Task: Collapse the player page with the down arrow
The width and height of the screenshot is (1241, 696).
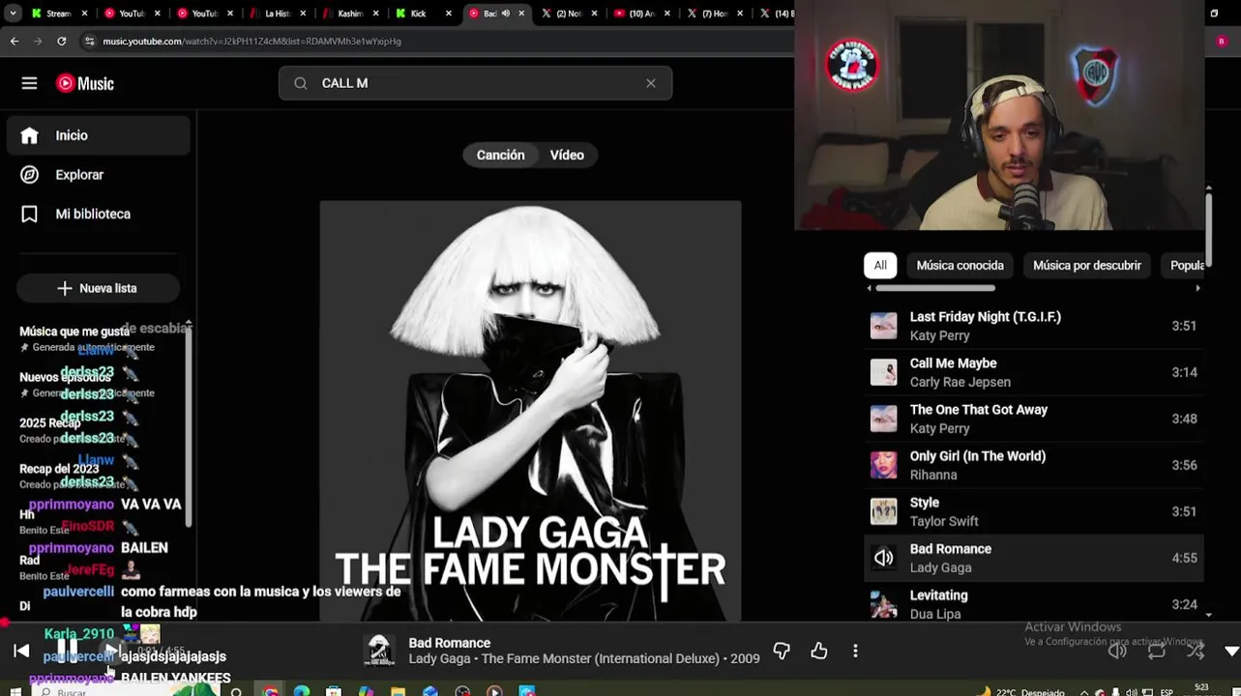Action: click(x=1231, y=651)
